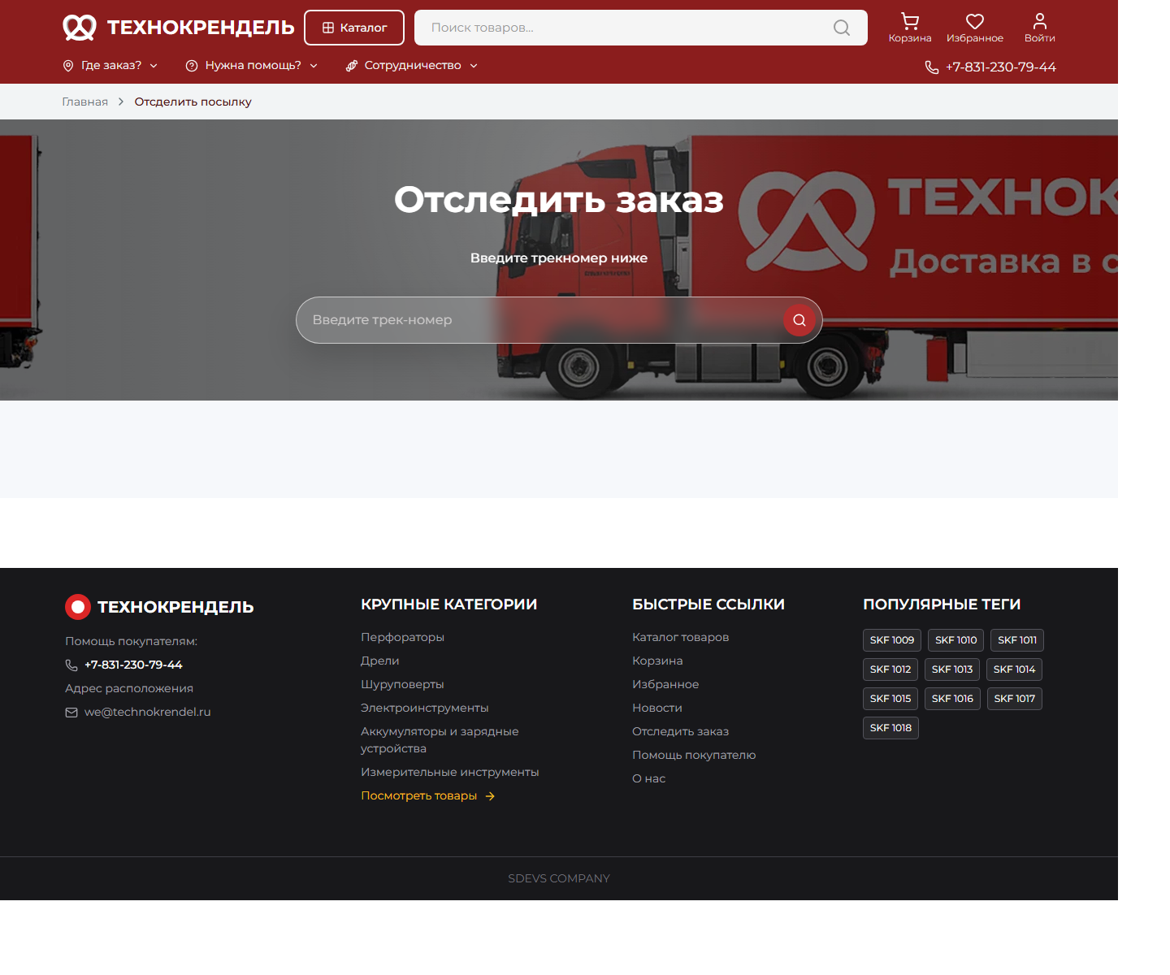The image size is (1170, 975).
Task: Click ТЕХНОКРЕНДЕЛЬ footer brand name
Action: coord(175,607)
